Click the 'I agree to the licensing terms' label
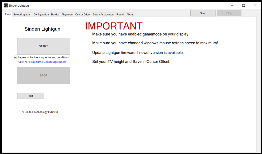The height and width of the screenshot is (154, 262). [x=44, y=57]
